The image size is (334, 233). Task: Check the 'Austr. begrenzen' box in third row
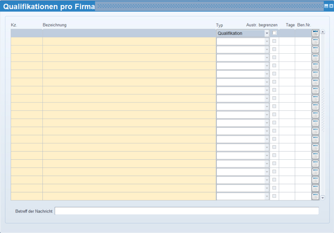click(275, 49)
